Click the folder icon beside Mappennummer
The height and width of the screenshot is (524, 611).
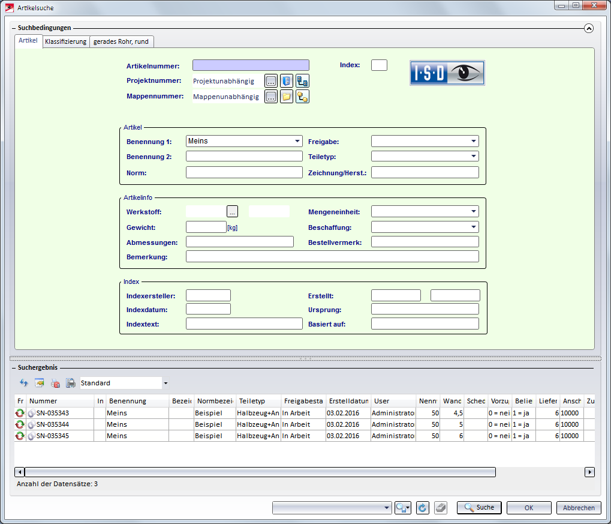click(x=287, y=97)
